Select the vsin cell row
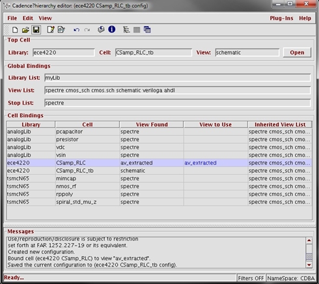Image resolution: width=319 pixels, height=284 pixels. [x=159, y=155]
